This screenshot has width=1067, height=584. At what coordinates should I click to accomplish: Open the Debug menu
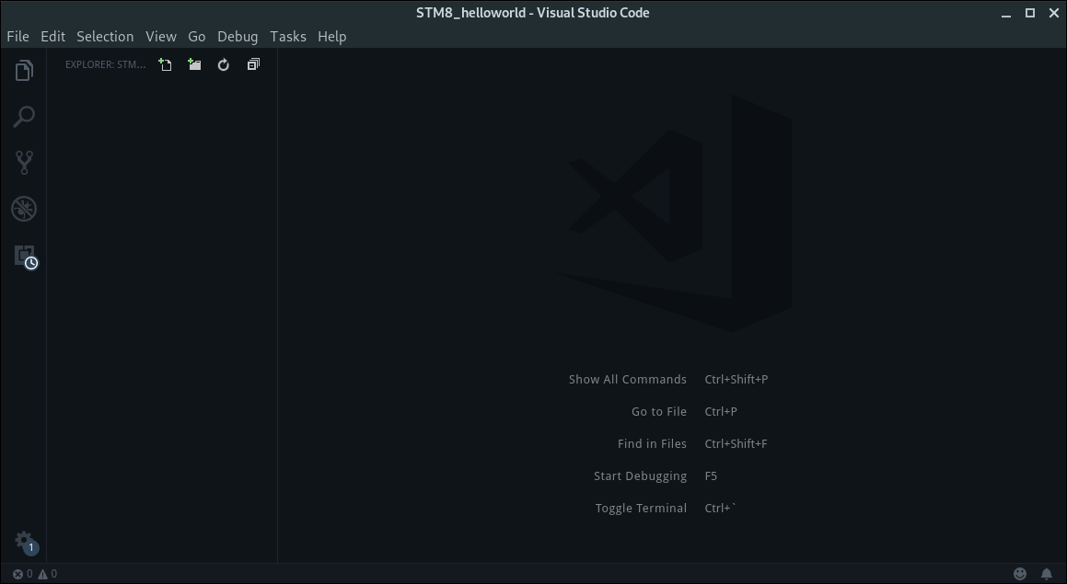pos(238,37)
